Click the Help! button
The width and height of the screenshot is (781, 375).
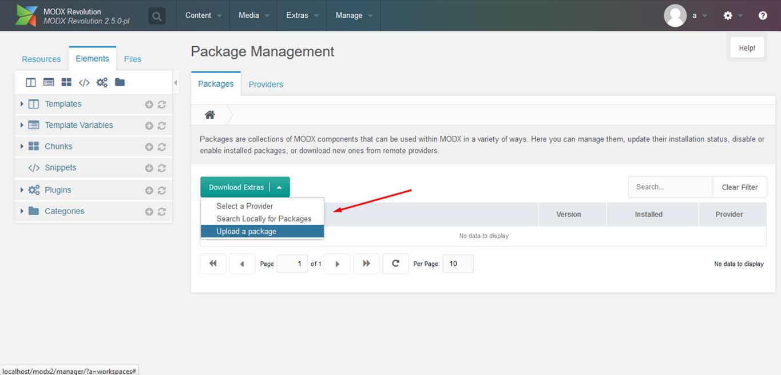(747, 48)
